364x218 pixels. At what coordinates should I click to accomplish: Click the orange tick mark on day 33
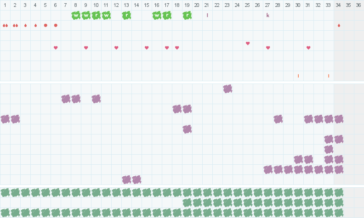coord(329,76)
